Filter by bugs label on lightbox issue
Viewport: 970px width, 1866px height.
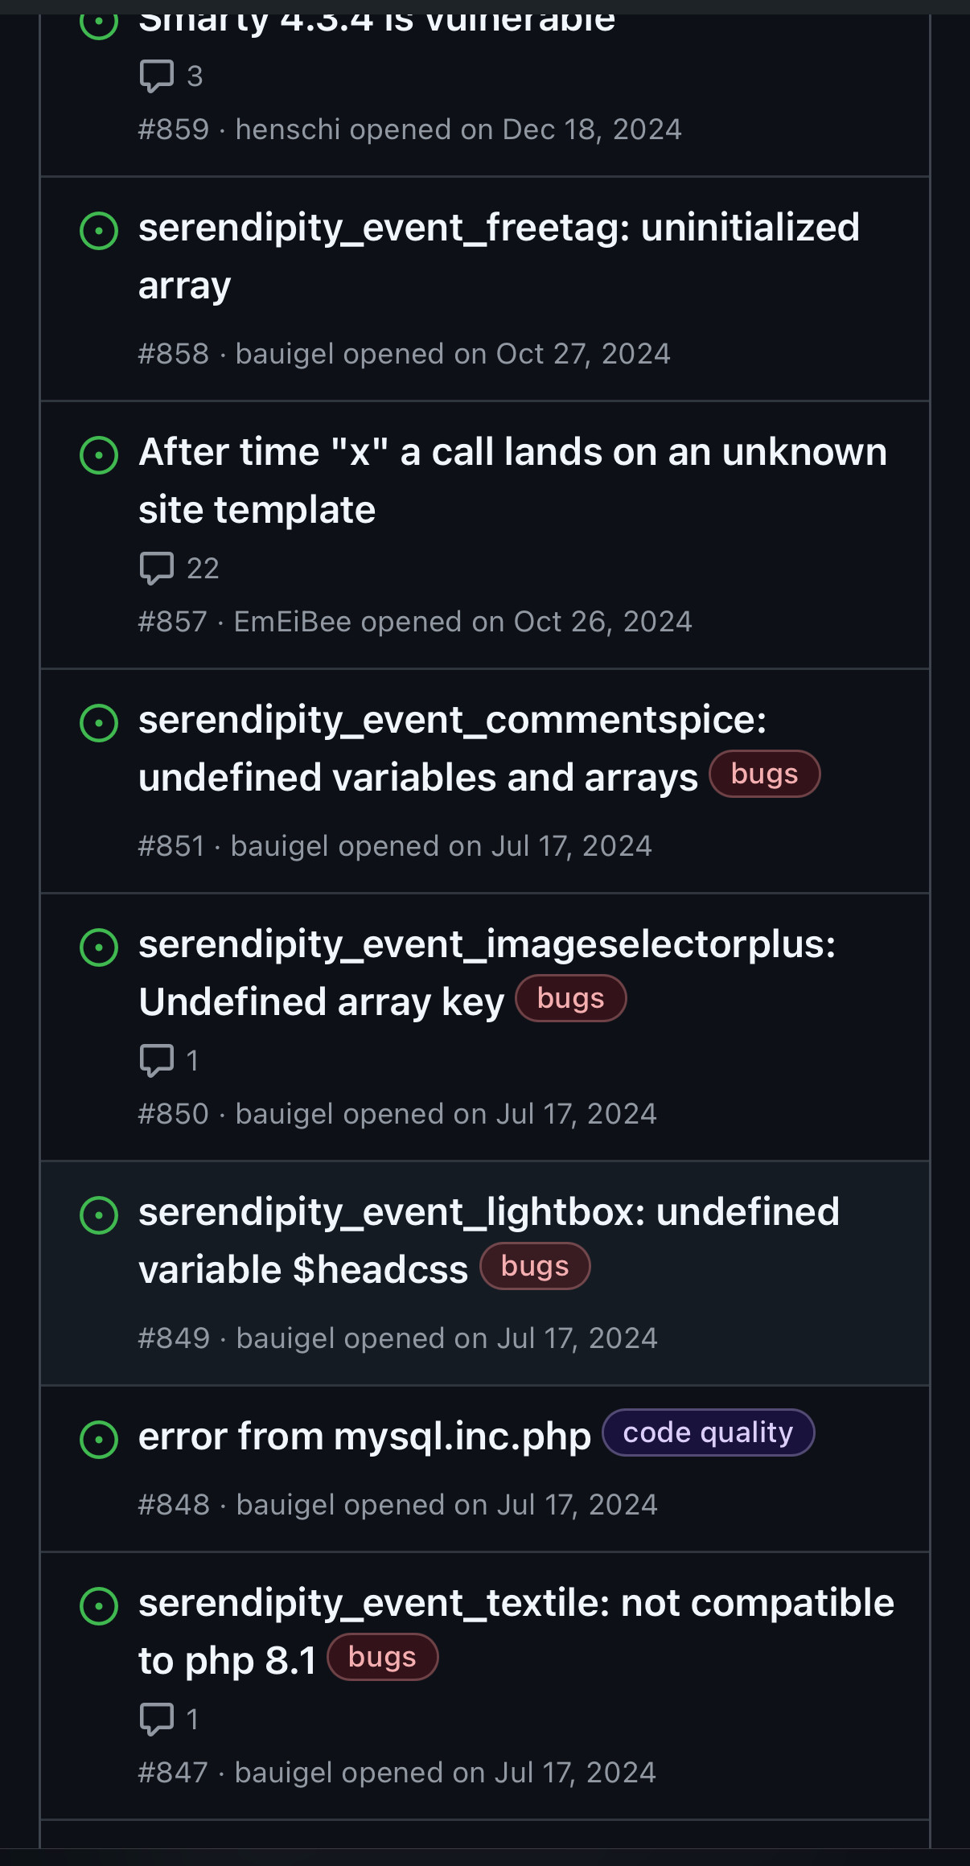pos(535,1266)
